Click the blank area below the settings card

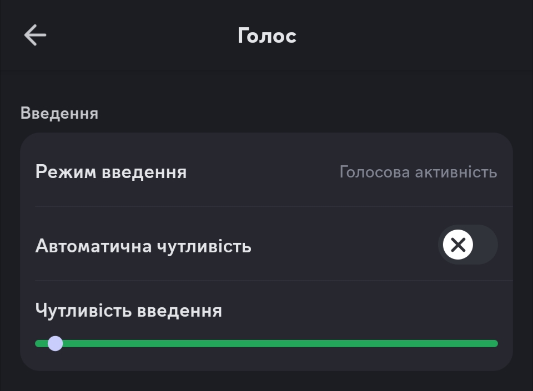266,382
